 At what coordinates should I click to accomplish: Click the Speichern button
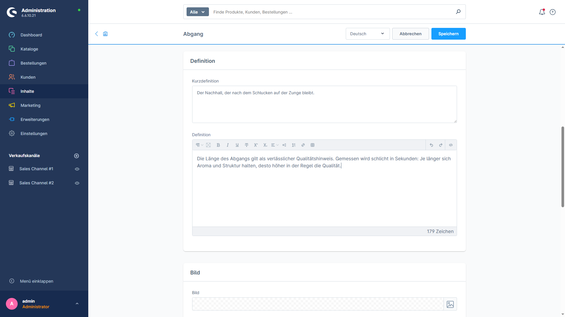tap(448, 34)
